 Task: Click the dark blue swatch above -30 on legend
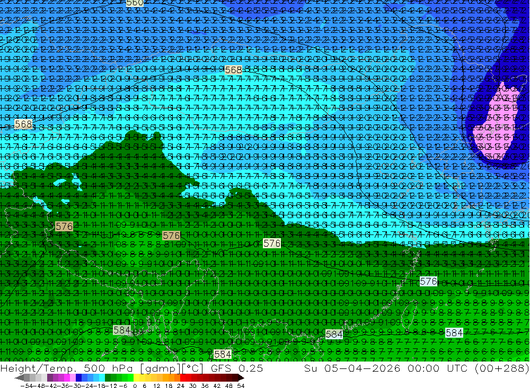[78, 377]
